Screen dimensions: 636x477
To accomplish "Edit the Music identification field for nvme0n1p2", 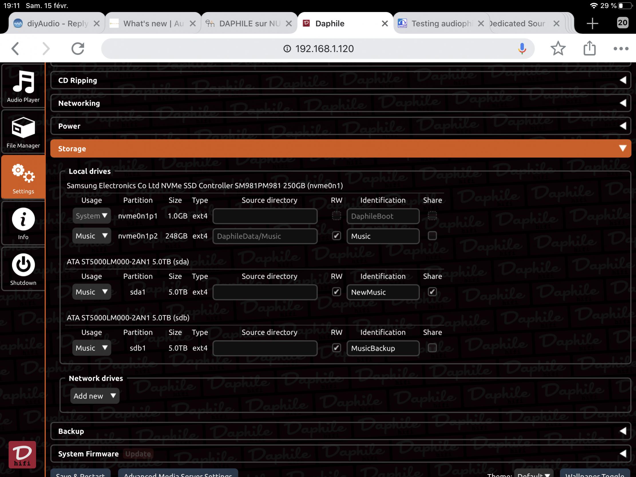I will click(383, 236).
